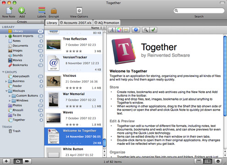This screenshot has width=227, height=165.
Task: Collapse the Mockups folder
Action: pos(6,91)
